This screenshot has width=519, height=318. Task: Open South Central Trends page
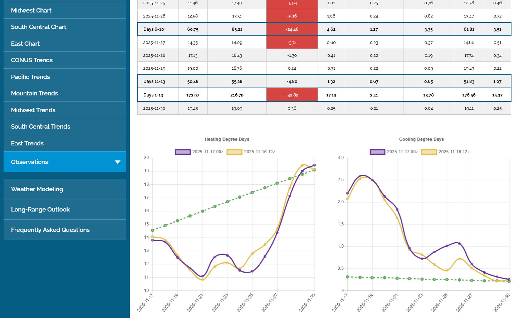(x=40, y=126)
